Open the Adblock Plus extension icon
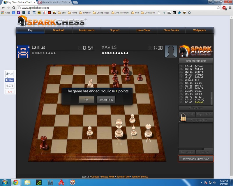 coord(224,8)
